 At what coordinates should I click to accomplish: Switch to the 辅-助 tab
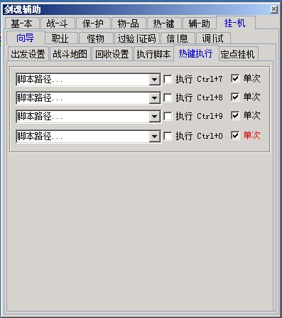click(200, 23)
